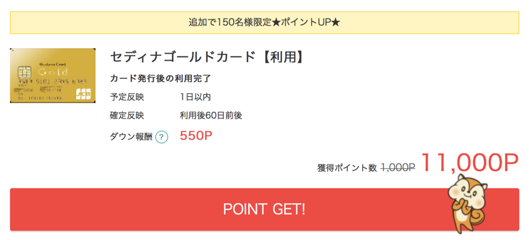Click the 確定反映 label

tap(127, 116)
